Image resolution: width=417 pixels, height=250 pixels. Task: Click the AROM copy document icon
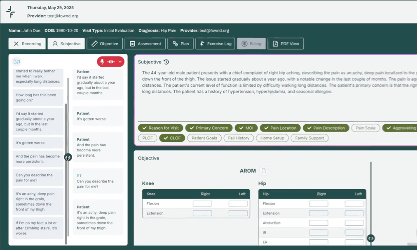(264, 171)
